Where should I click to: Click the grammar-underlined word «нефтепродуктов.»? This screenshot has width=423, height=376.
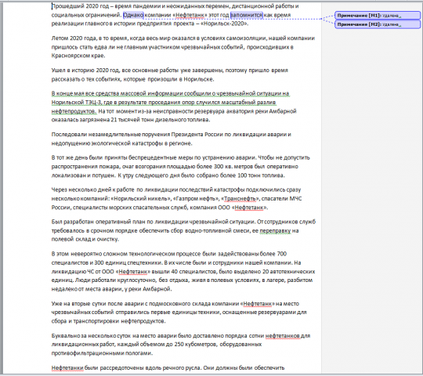74,111
